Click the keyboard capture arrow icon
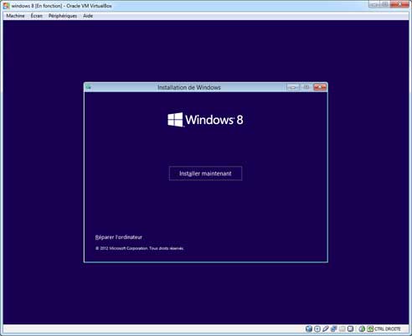Viewport: 412px width, 336px height. coord(370,328)
